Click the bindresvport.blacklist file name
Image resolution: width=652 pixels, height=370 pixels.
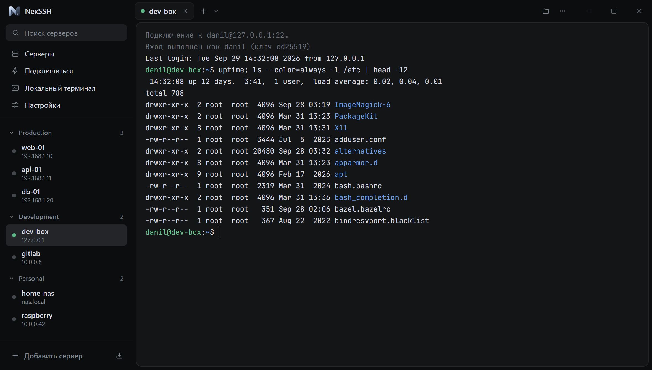click(x=382, y=221)
